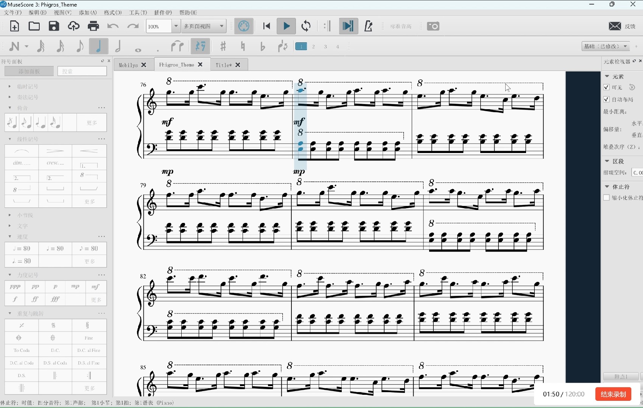Click the 添加面板 button
This screenshot has height=408, width=643.
coord(29,71)
